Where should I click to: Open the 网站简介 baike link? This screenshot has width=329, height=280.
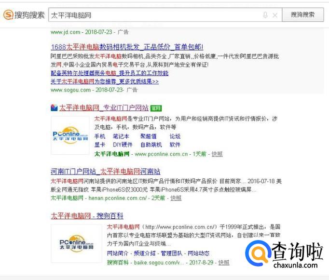(x=118, y=253)
